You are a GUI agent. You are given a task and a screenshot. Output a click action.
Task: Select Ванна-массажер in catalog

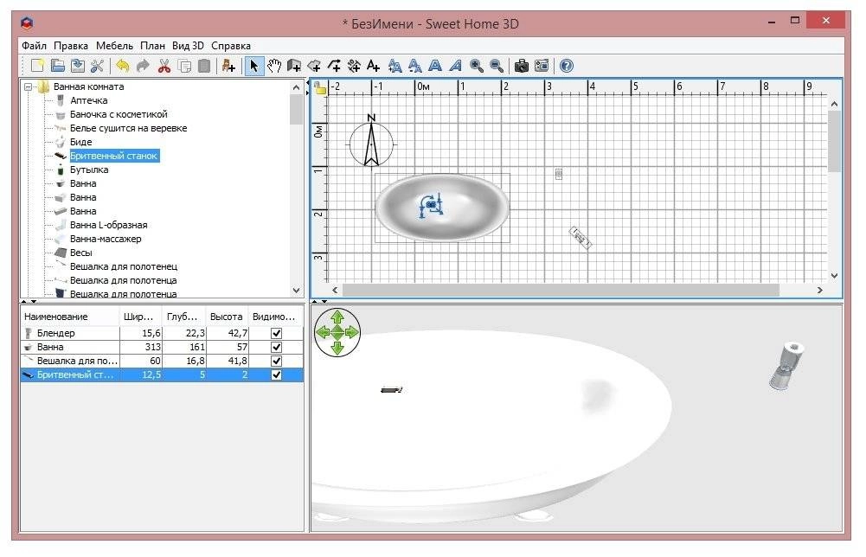(106, 239)
